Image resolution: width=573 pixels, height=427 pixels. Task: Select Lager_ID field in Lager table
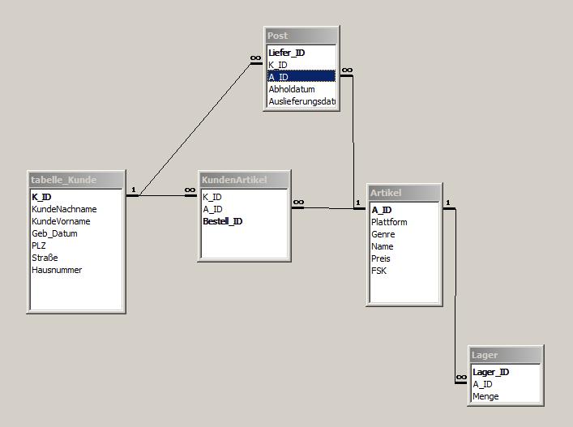click(x=506, y=372)
